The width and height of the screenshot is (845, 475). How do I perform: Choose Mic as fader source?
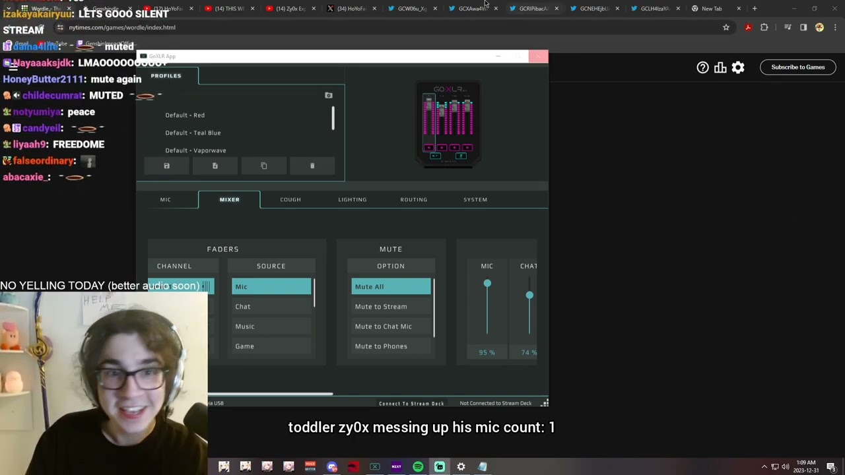[x=271, y=286]
